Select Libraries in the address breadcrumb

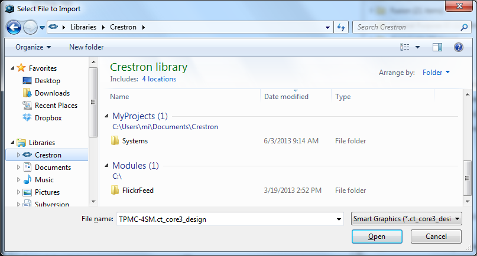point(83,27)
